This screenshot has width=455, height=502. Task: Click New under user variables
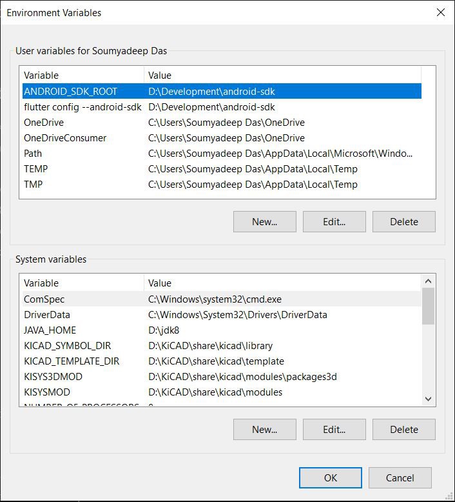pyautogui.click(x=264, y=221)
